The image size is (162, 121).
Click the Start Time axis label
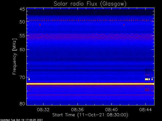(x=90, y=115)
